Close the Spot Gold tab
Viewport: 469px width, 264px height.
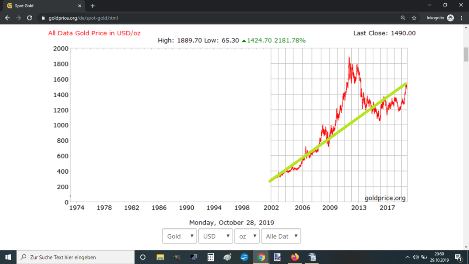(80, 5)
